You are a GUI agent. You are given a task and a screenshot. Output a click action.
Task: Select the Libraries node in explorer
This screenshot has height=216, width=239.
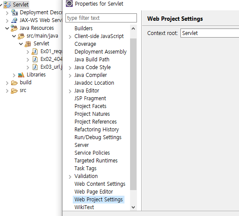36,75
